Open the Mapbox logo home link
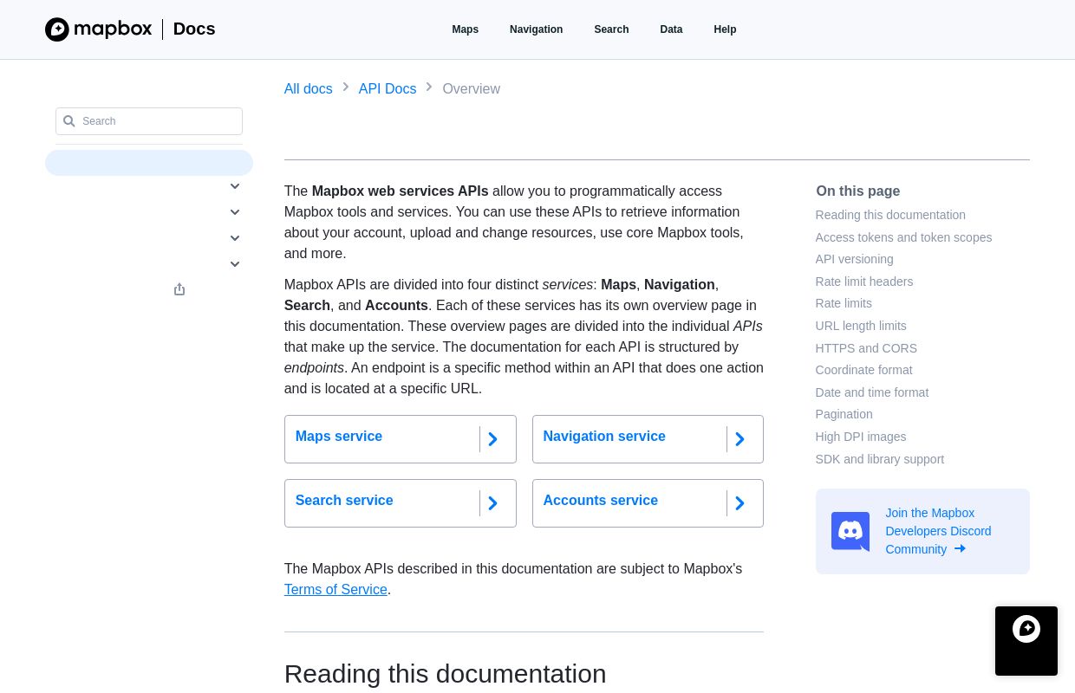This screenshot has width=1075, height=693. [99, 29]
